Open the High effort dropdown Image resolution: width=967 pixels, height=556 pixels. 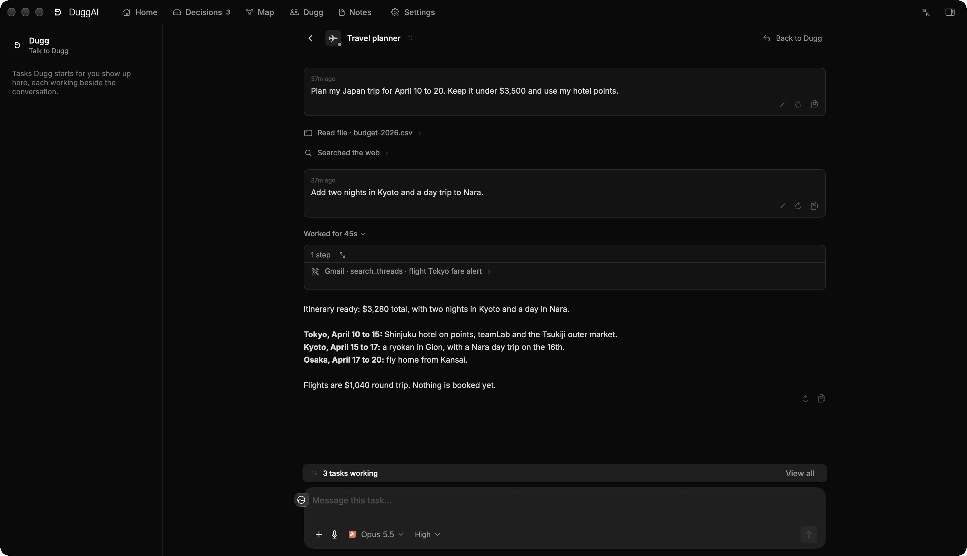(427, 534)
